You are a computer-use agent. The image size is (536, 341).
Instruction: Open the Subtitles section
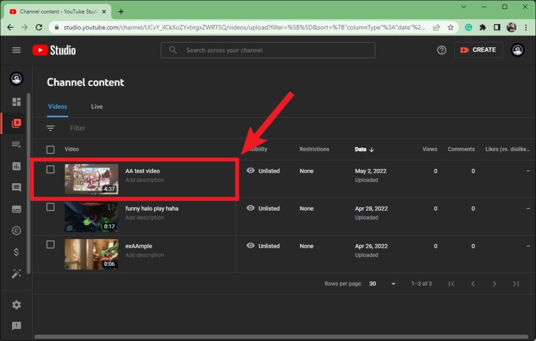(x=16, y=209)
